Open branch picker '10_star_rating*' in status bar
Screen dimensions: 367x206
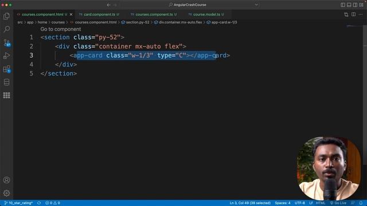coord(18,203)
